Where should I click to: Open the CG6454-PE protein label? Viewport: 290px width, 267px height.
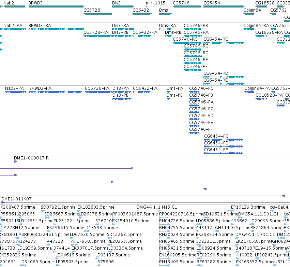point(216,150)
